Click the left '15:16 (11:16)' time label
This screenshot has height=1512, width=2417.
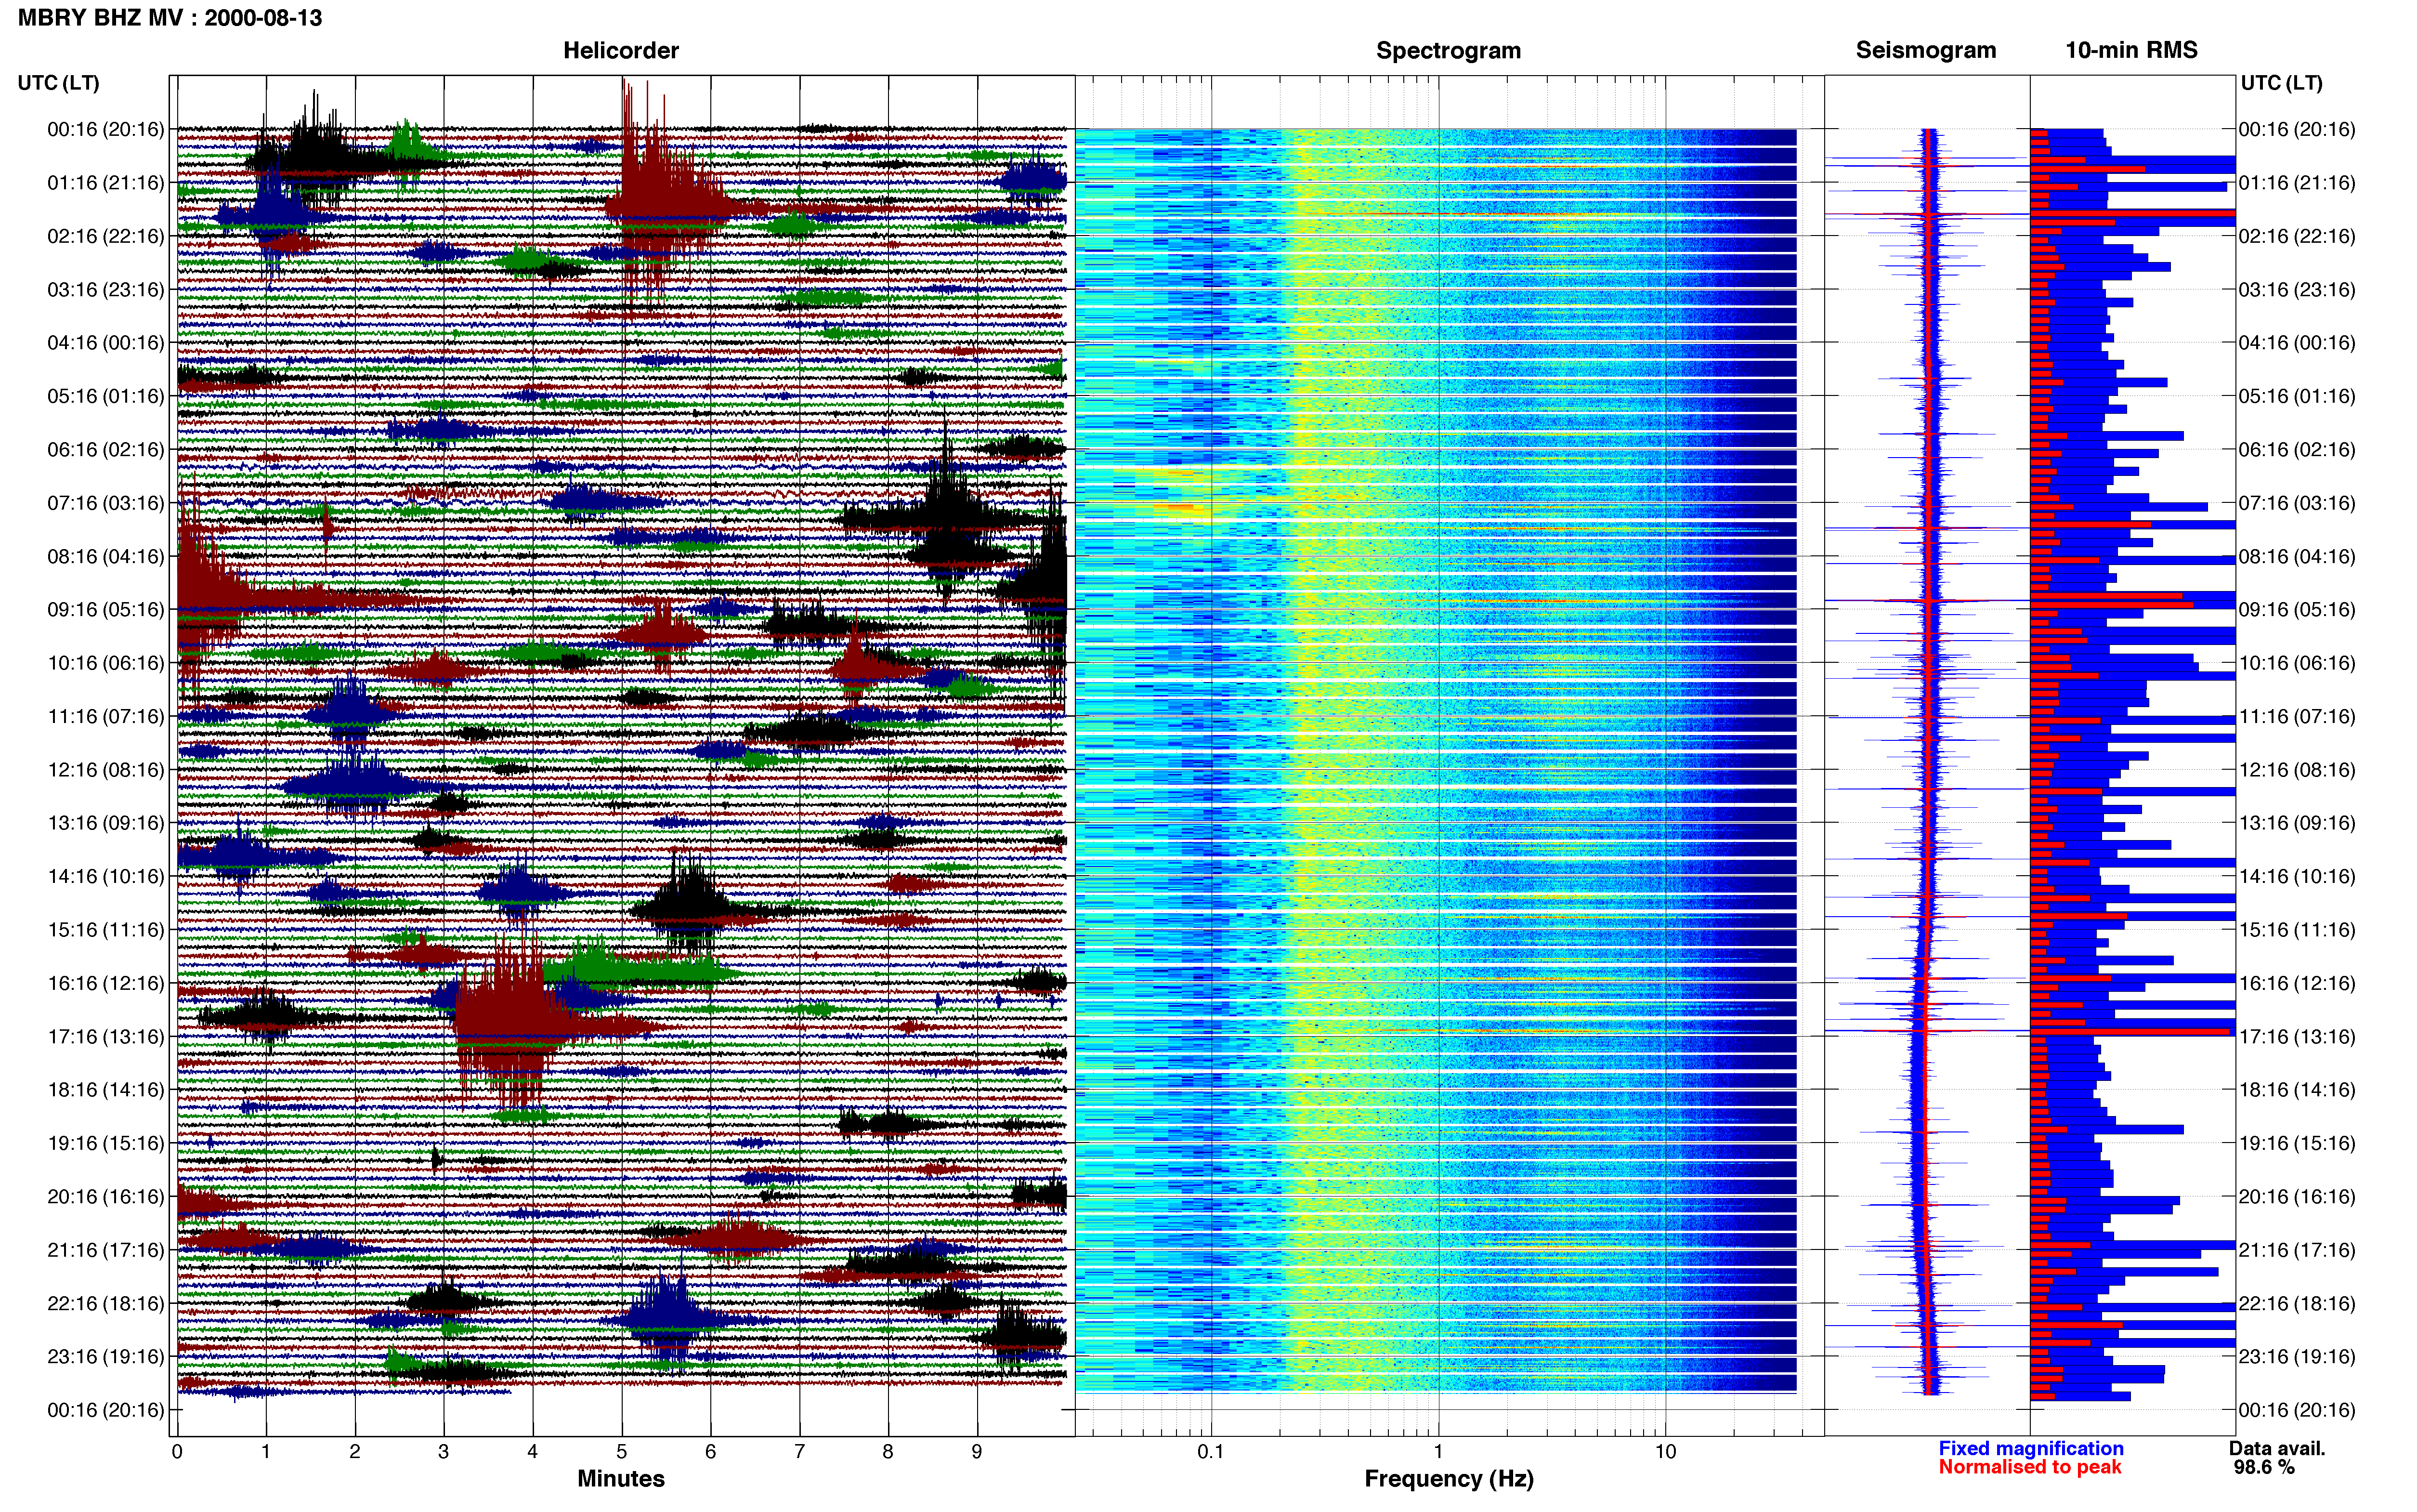point(106,930)
